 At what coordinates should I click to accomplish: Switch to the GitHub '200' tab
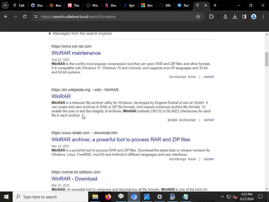165,5
